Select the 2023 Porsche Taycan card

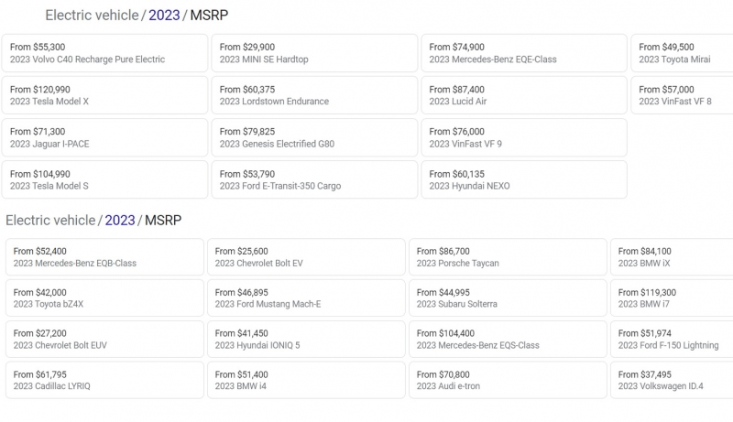(x=507, y=257)
